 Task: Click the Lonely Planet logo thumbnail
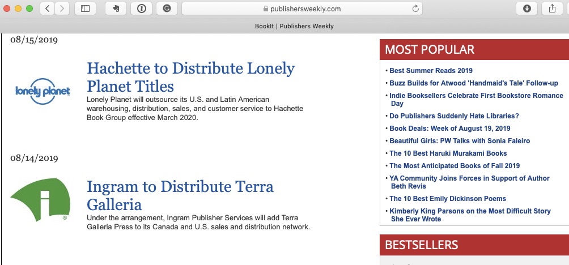pos(43,91)
